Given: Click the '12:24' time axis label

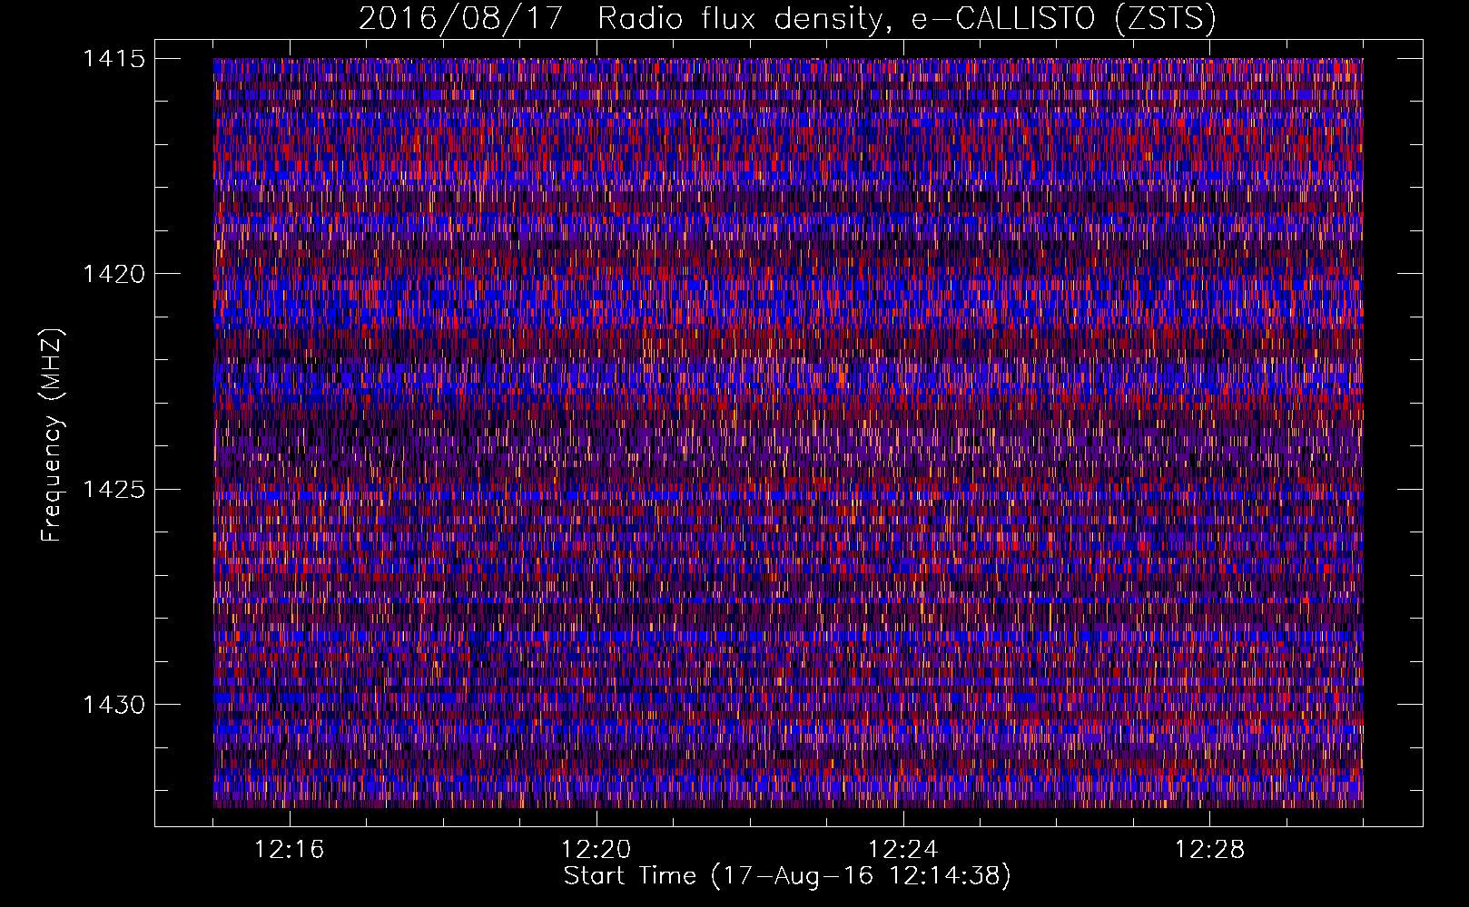Looking at the screenshot, I should click(x=902, y=850).
